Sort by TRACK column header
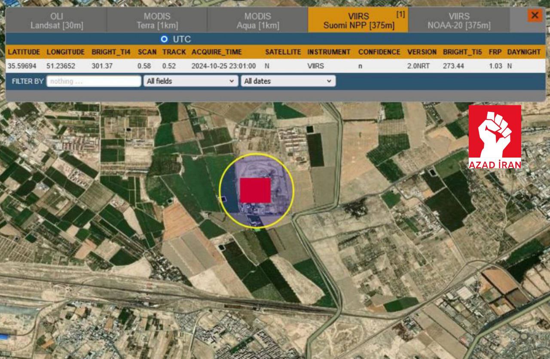Image resolution: width=550 pixels, height=359 pixels. (x=174, y=52)
